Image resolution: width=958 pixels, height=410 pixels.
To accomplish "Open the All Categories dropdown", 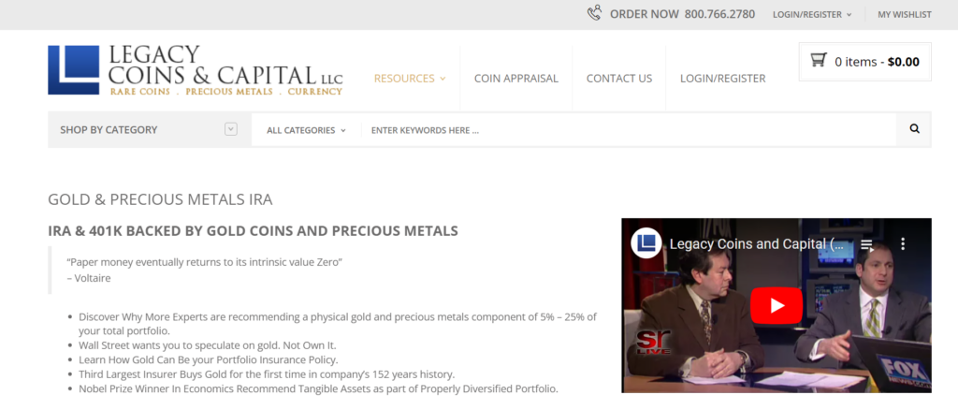I will 306,130.
